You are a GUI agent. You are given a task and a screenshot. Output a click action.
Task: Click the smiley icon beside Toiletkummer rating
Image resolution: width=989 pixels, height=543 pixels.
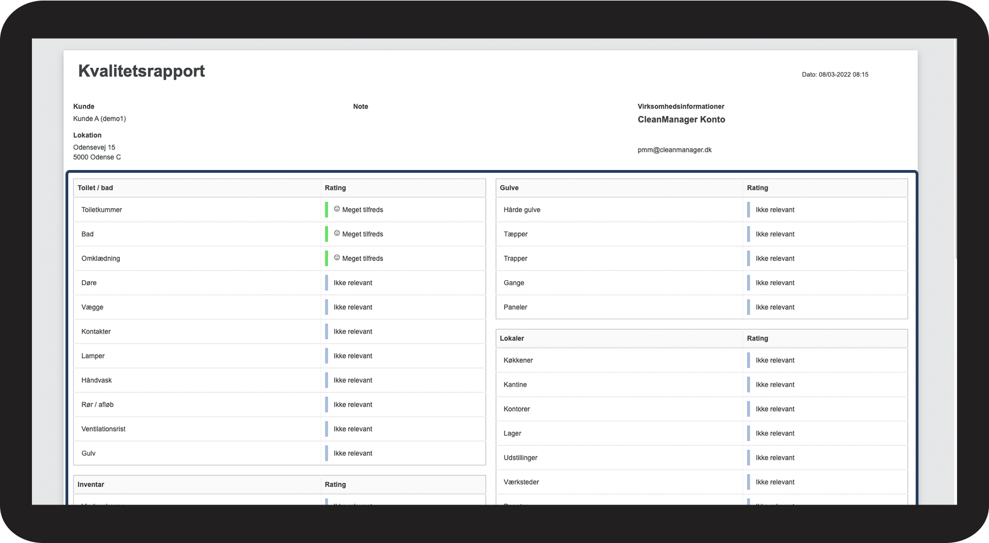click(337, 209)
